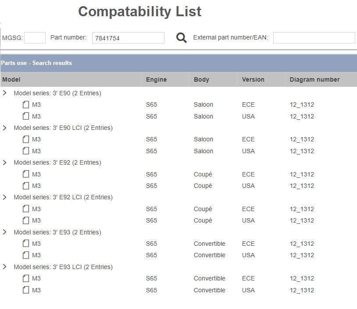
Task: Click document icon for E93 M3 USA entry
Action: [x=26, y=255]
